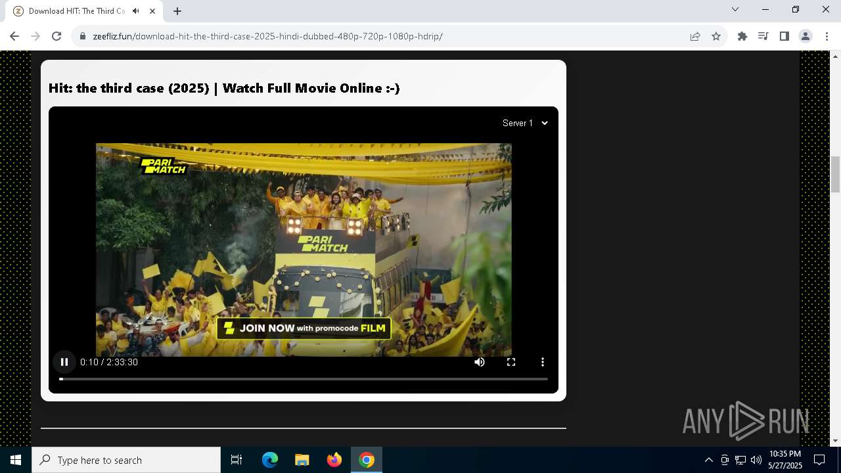Select the Download HIT: The Third Case tab
This screenshot has height=473, width=841.
(x=76, y=11)
